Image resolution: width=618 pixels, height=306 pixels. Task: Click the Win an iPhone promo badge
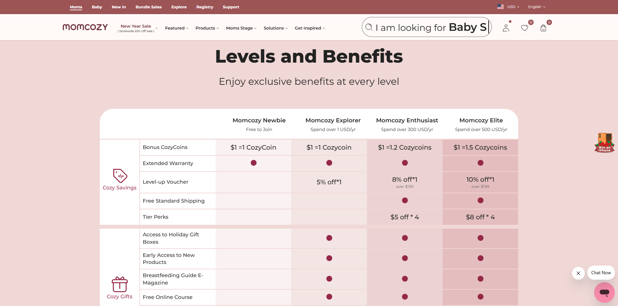(604, 143)
